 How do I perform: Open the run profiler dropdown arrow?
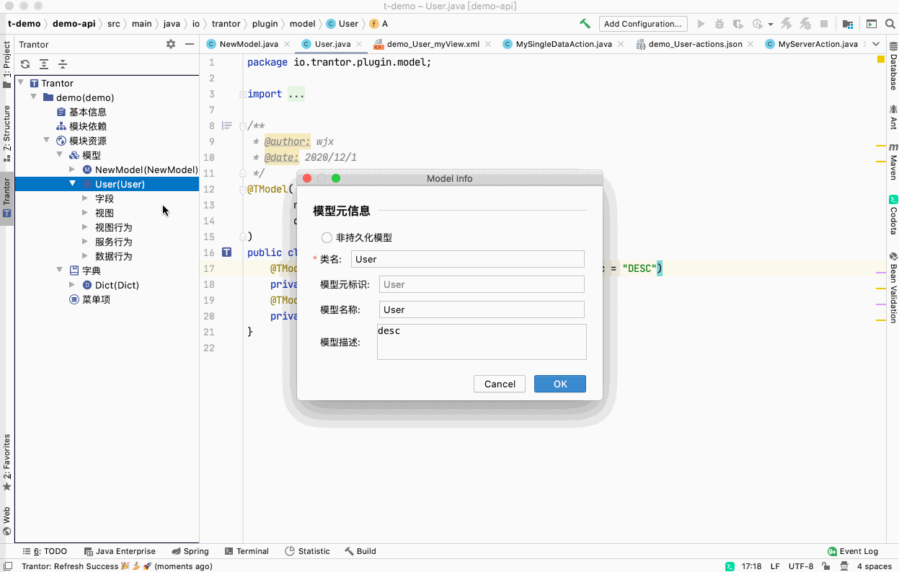pyautogui.click(x=771, y=24)
